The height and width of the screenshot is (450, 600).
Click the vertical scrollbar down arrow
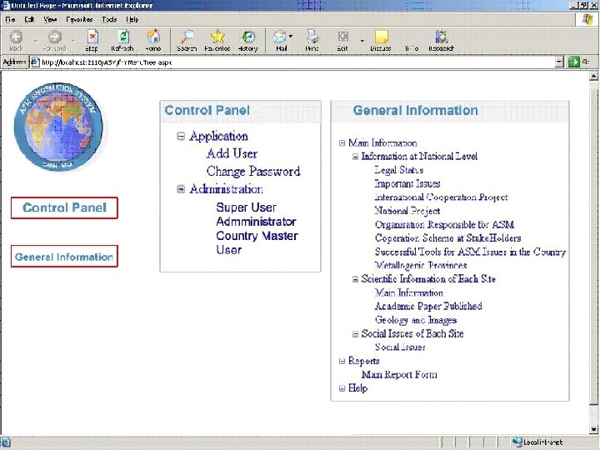(x=594, y=429)
